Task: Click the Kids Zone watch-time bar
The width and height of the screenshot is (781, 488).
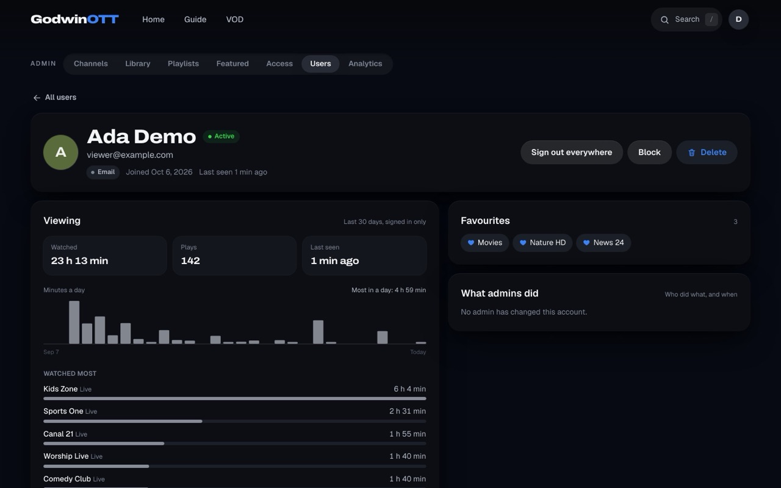Action: click(x=235, y=398)
